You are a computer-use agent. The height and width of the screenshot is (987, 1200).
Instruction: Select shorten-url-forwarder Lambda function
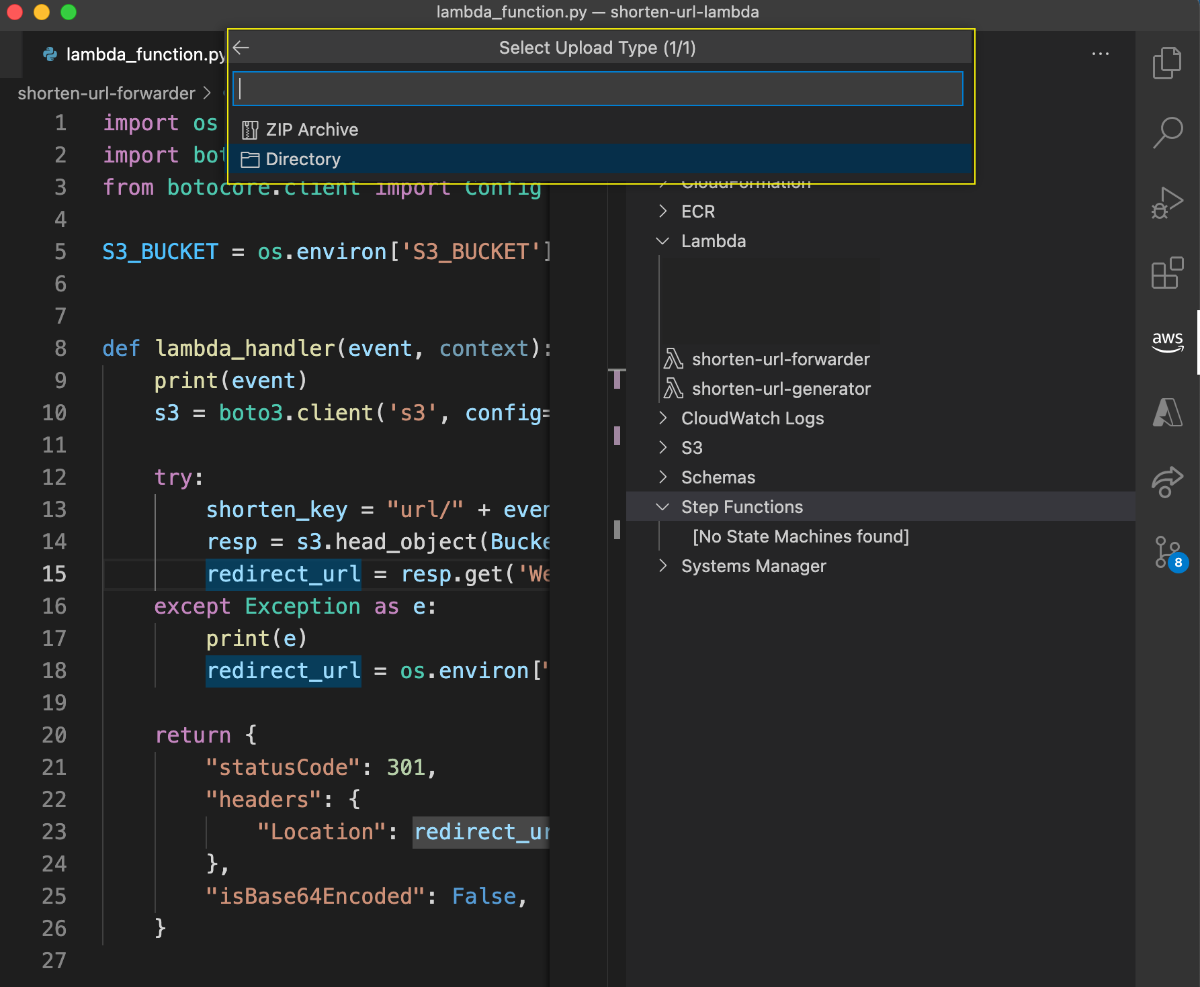[x=781, y=359]
